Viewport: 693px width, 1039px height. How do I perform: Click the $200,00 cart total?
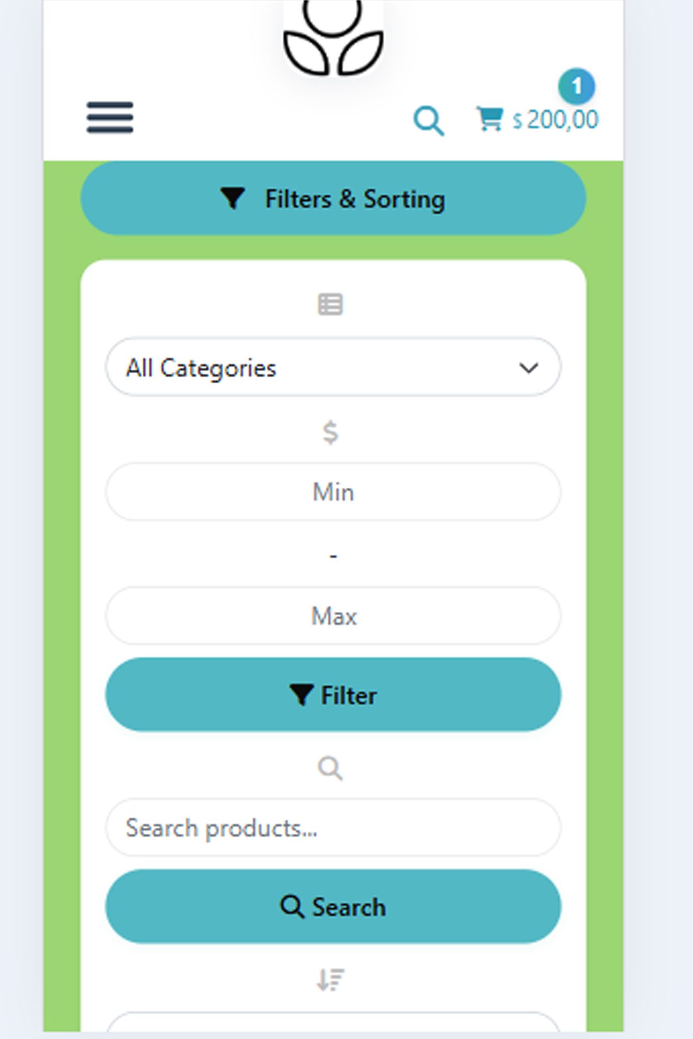(556, 120)
